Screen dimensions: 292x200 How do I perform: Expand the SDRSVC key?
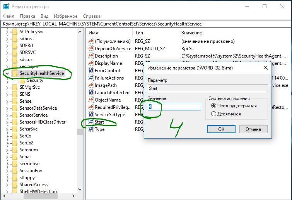pos(7,53)
